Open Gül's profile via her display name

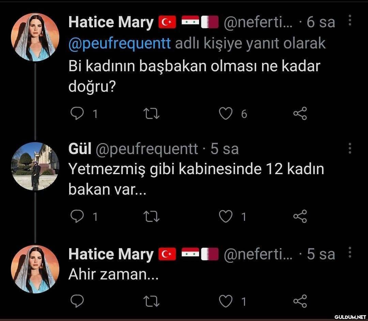80,149
